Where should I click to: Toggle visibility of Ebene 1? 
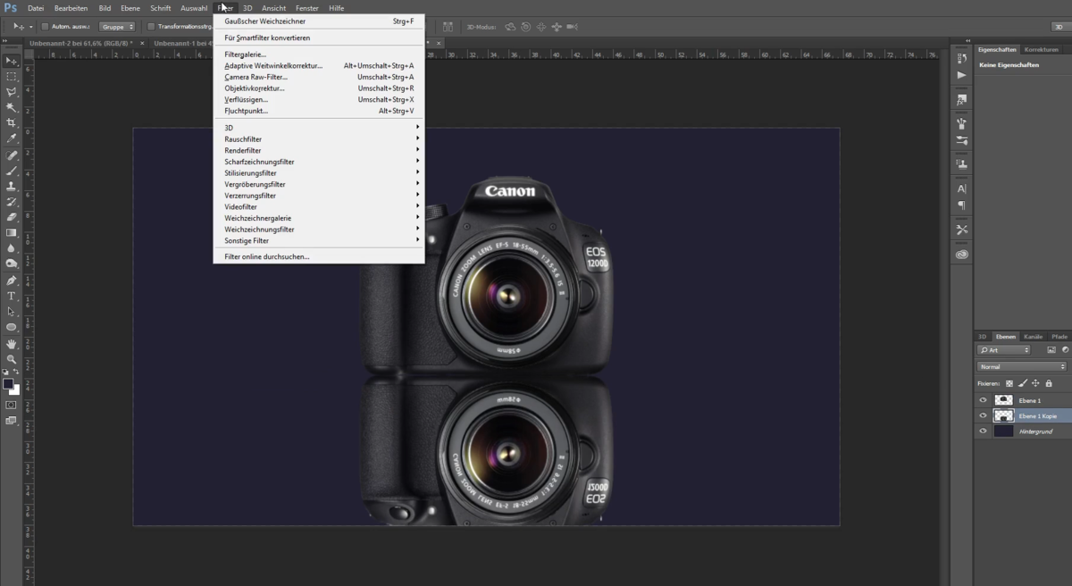coord(982,400)
